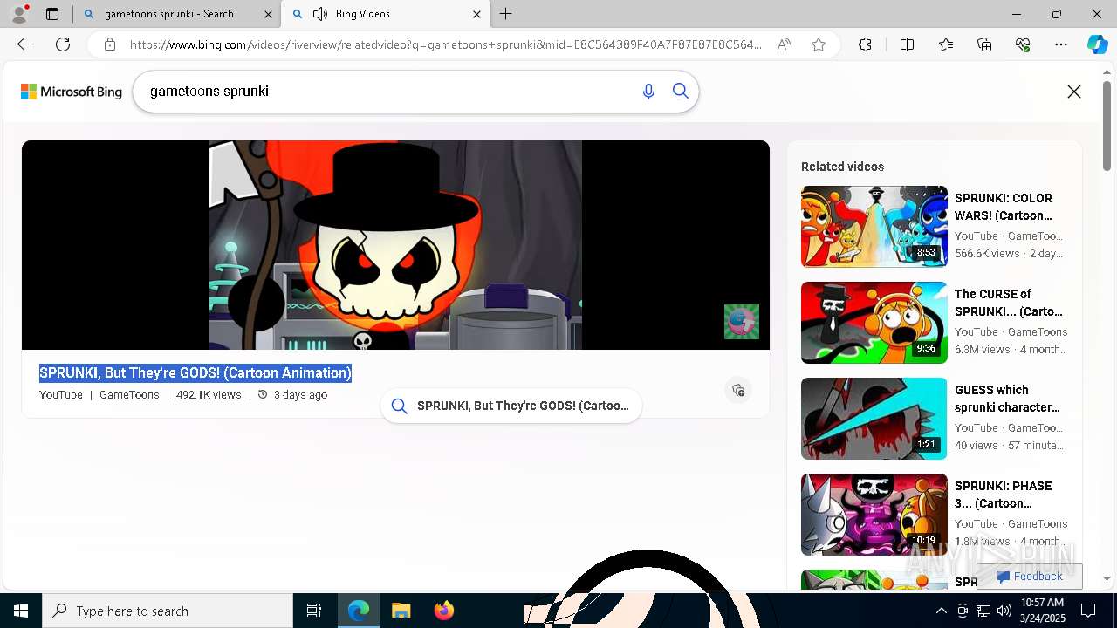Mute tab using speaker icon
This screenshot has height=628, width=1117.
click(320, 14)
